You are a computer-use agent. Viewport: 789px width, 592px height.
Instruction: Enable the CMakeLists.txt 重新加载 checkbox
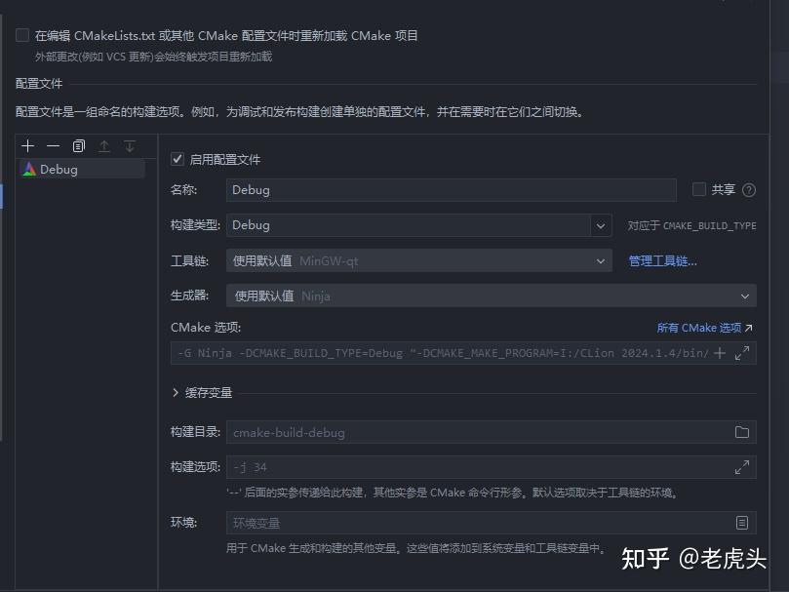point(22,33)
